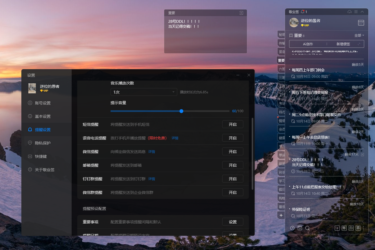Switch to 隐私保护 settings tab
375x250 pixels.
coord(42,143)
